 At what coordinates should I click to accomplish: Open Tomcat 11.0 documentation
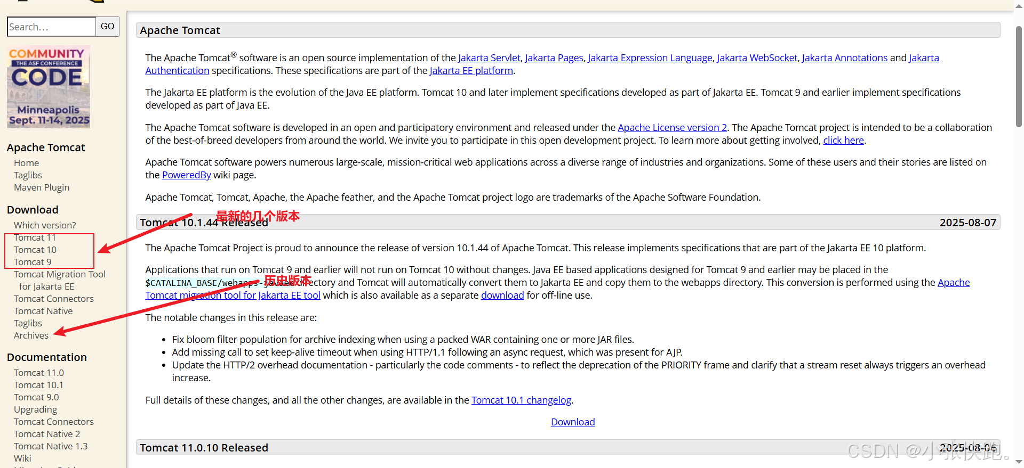click(39, 373)
